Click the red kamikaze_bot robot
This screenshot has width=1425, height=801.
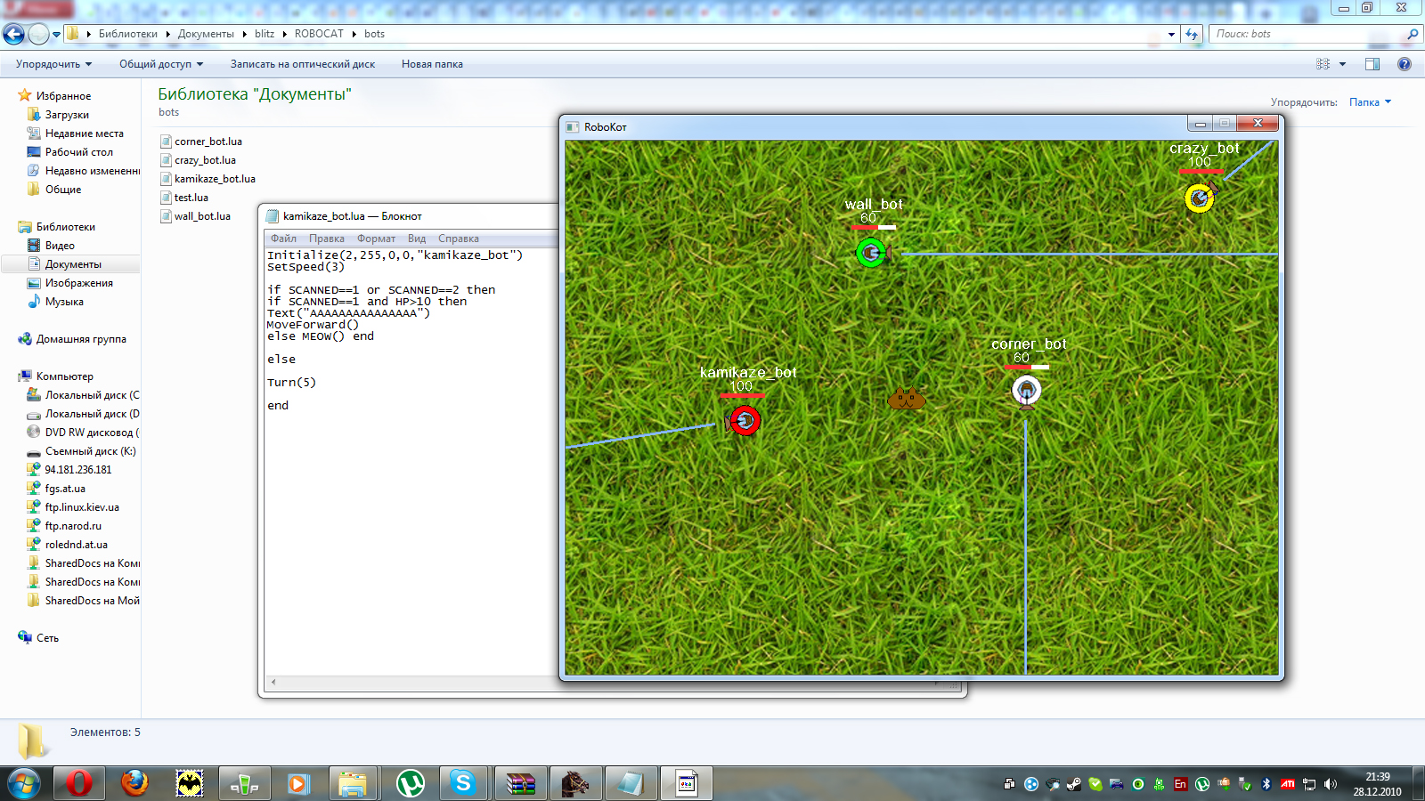(744, 420)
